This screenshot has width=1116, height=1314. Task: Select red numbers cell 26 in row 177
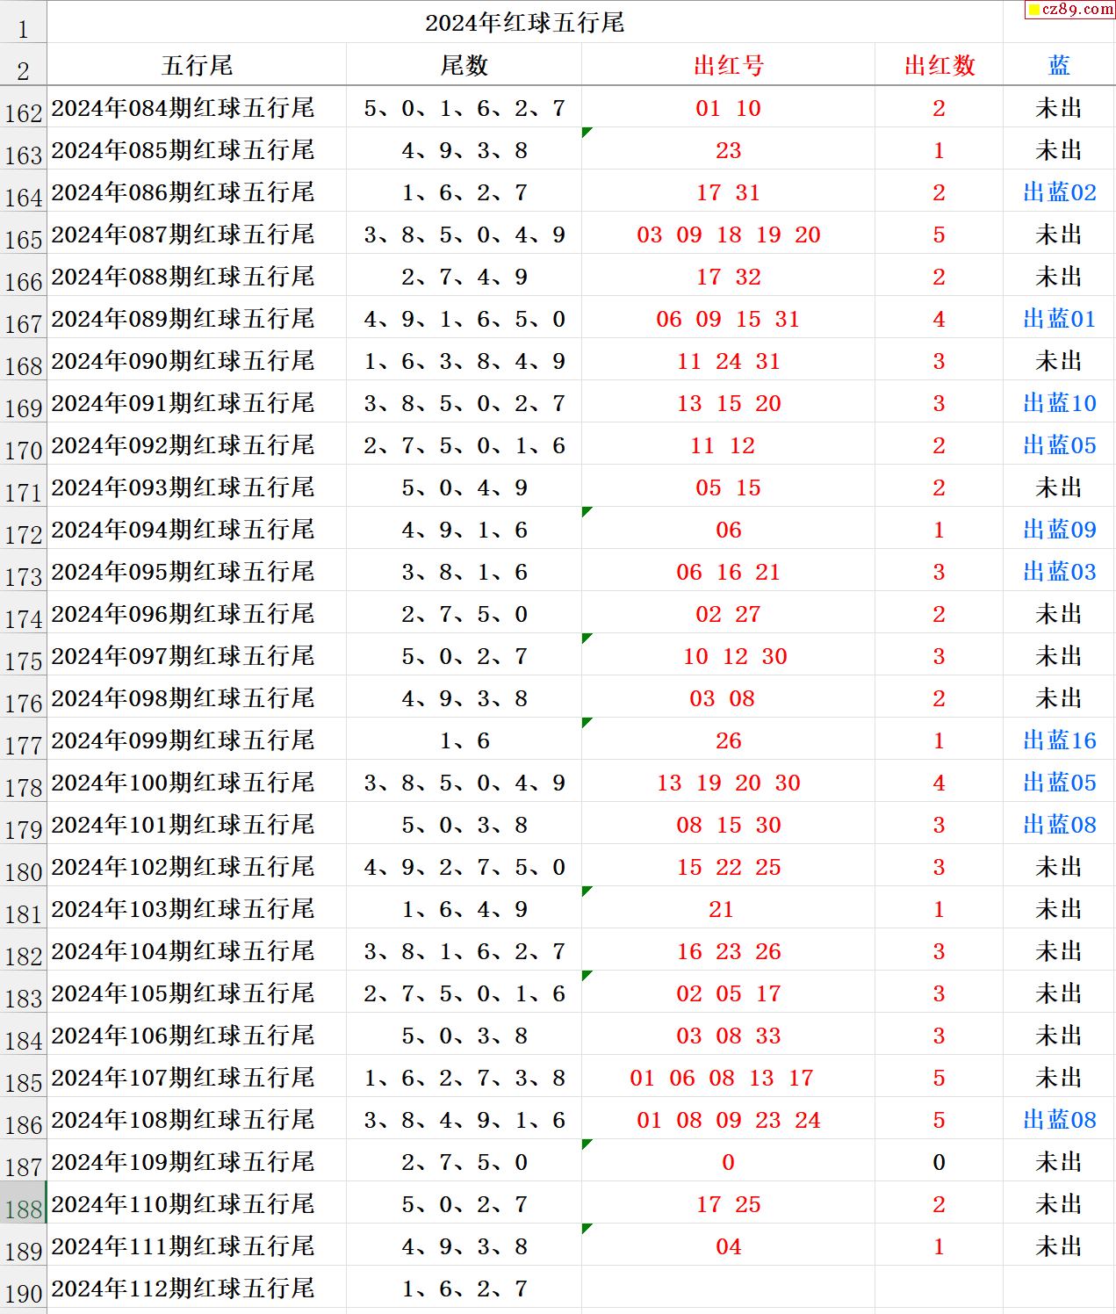tap(728, 740)
